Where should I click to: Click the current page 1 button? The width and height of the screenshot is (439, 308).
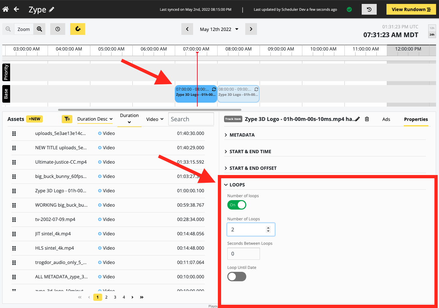pos(98,297)
